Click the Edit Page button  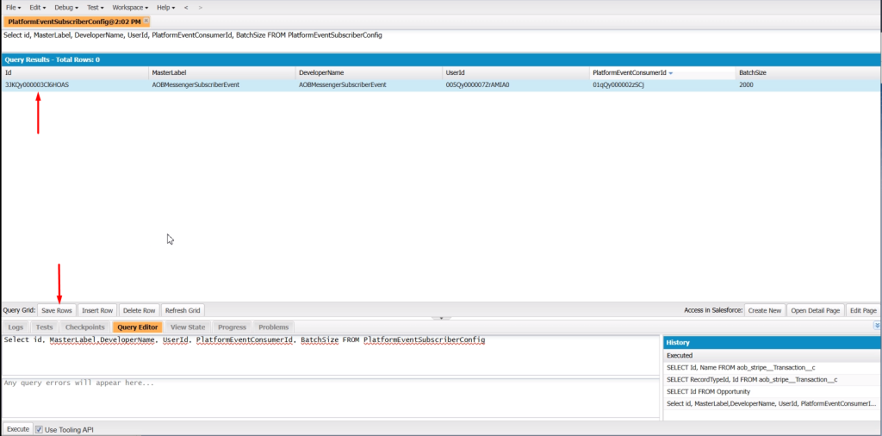(x=863, y=310)
